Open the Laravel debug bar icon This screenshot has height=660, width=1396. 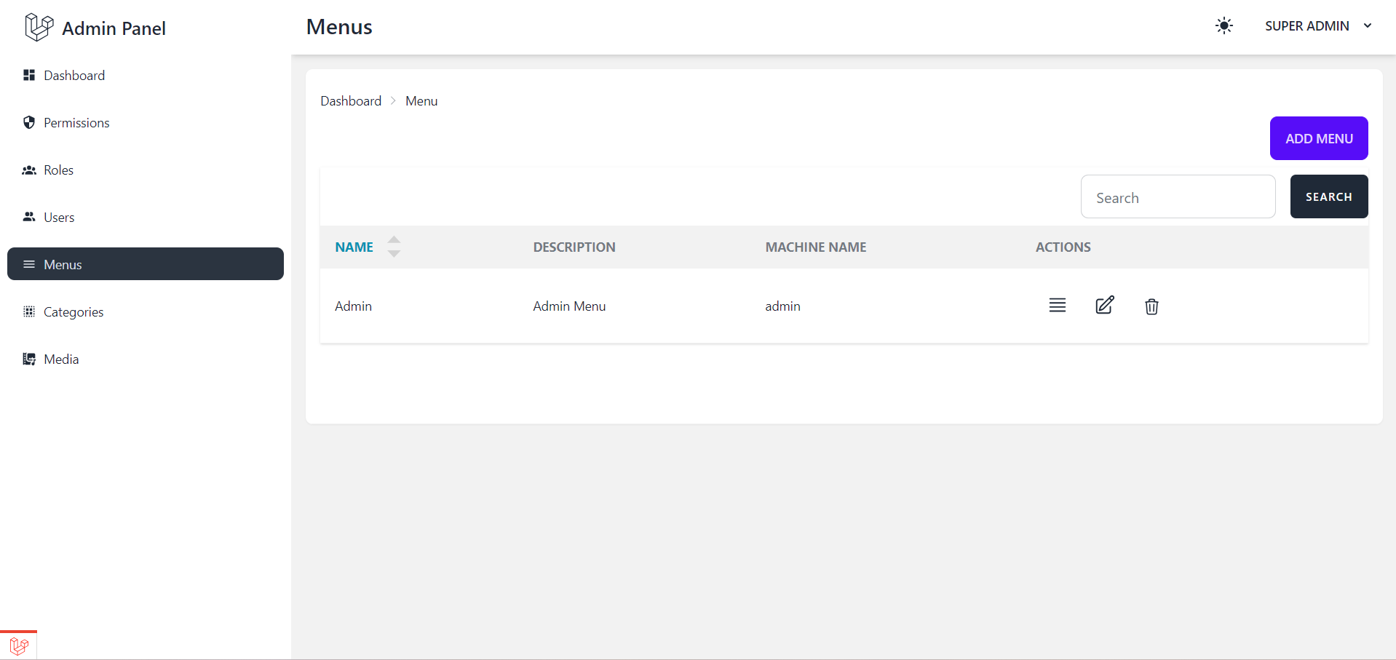pos(19,645)
